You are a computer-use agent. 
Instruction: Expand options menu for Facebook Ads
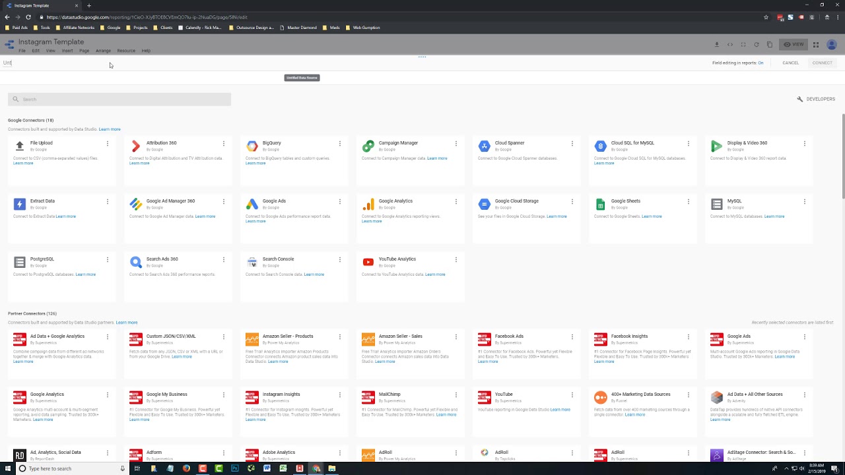(572, 336)
